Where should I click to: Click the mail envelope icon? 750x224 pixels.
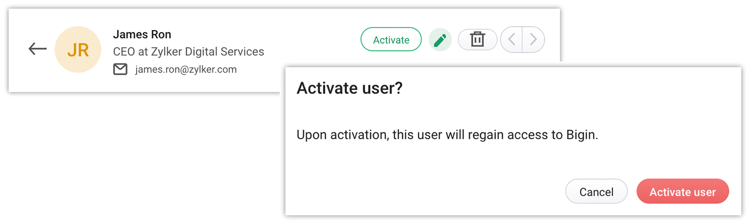(x=120, y=70)
